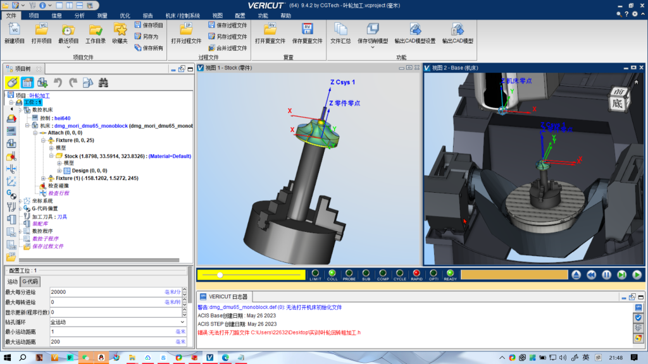The width and height of the screenshot is (648, 364).
Task: Click the undo arrow in project tree toolbar
Action: coord(58,83)
